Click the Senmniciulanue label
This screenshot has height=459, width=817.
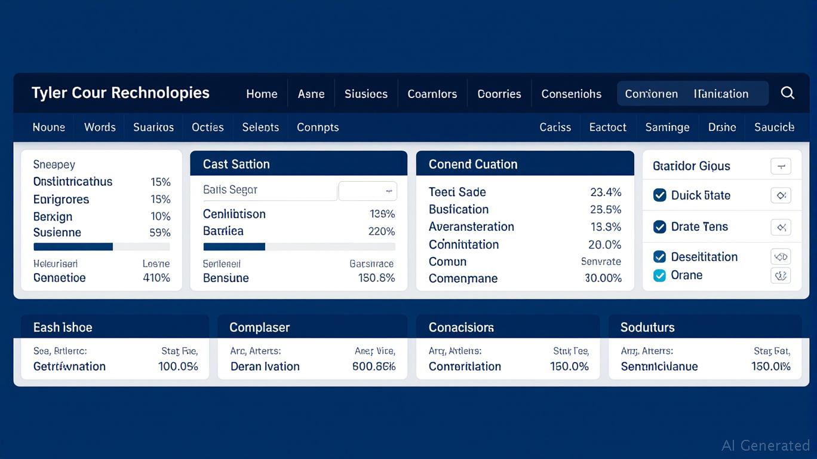click(x=659, y=366)
